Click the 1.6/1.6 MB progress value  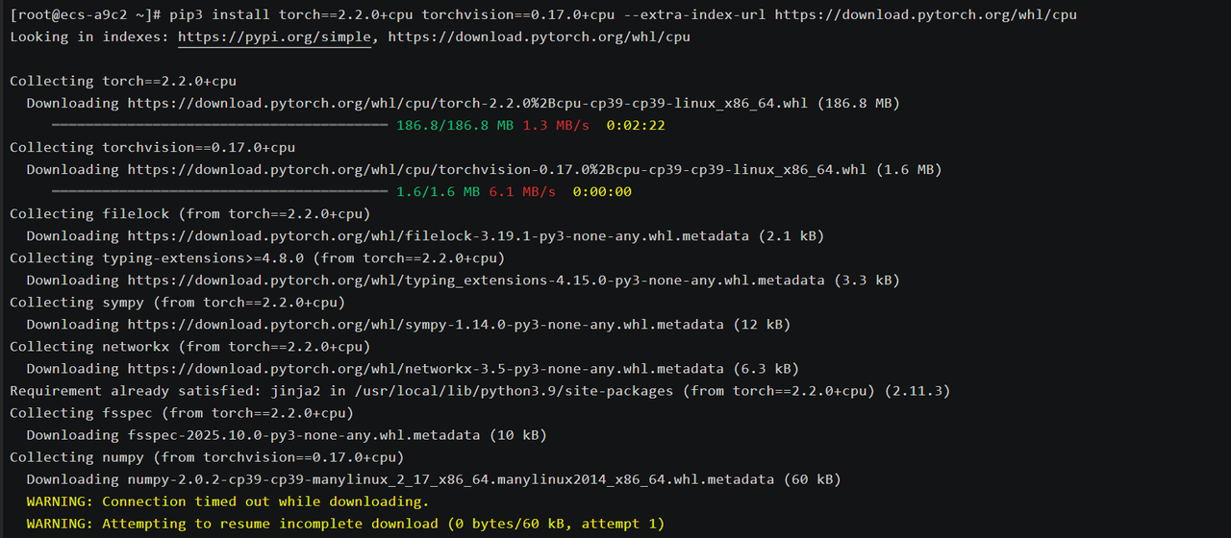click(x=439, y=192)
